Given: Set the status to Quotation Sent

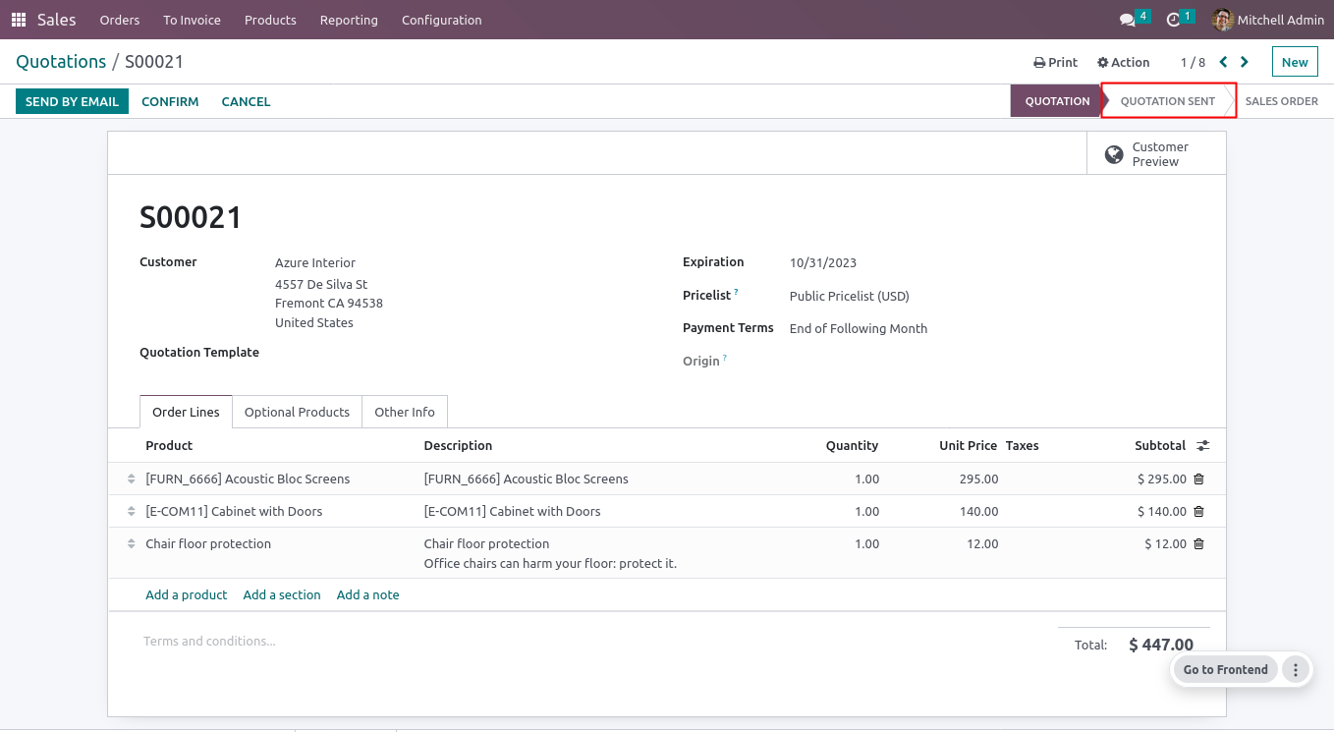Looking at the screenshot, I should click(x=1167, y=101).
